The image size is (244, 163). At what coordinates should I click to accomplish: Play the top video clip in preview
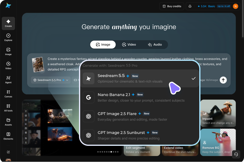coord(60,116)
